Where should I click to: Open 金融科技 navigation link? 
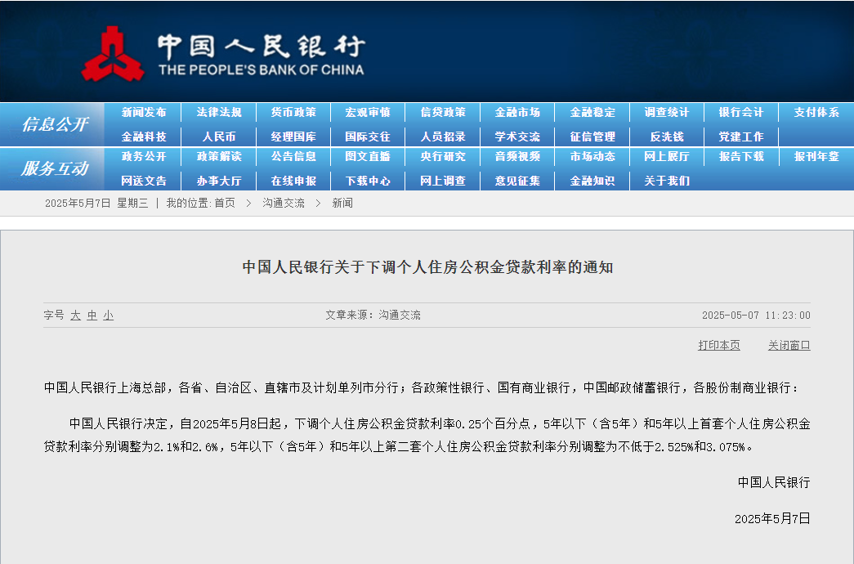pyautogui.click(x=144, y=137)
